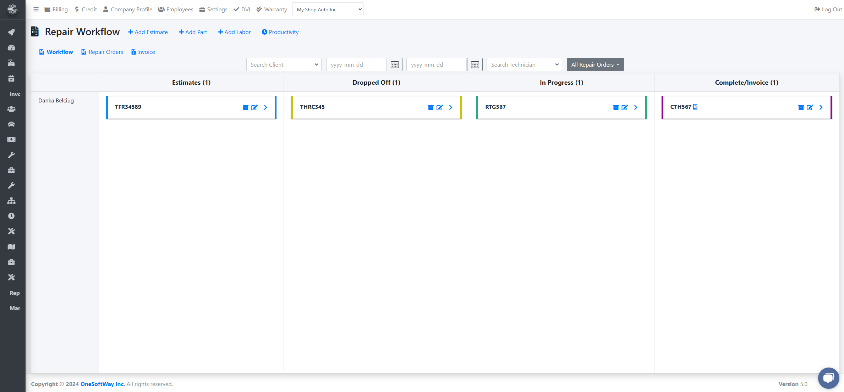Open the All Repair Orders filter dropdown

point(595,65)
